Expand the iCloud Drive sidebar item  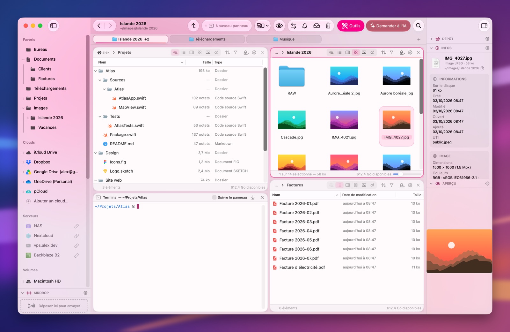pos(24,153)
